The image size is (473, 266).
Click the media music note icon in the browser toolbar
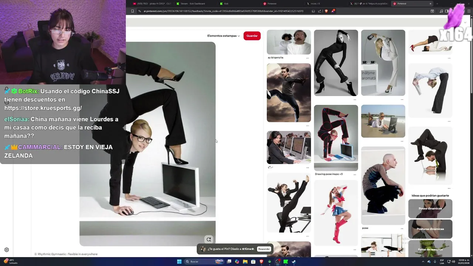(x=441, y=11)
